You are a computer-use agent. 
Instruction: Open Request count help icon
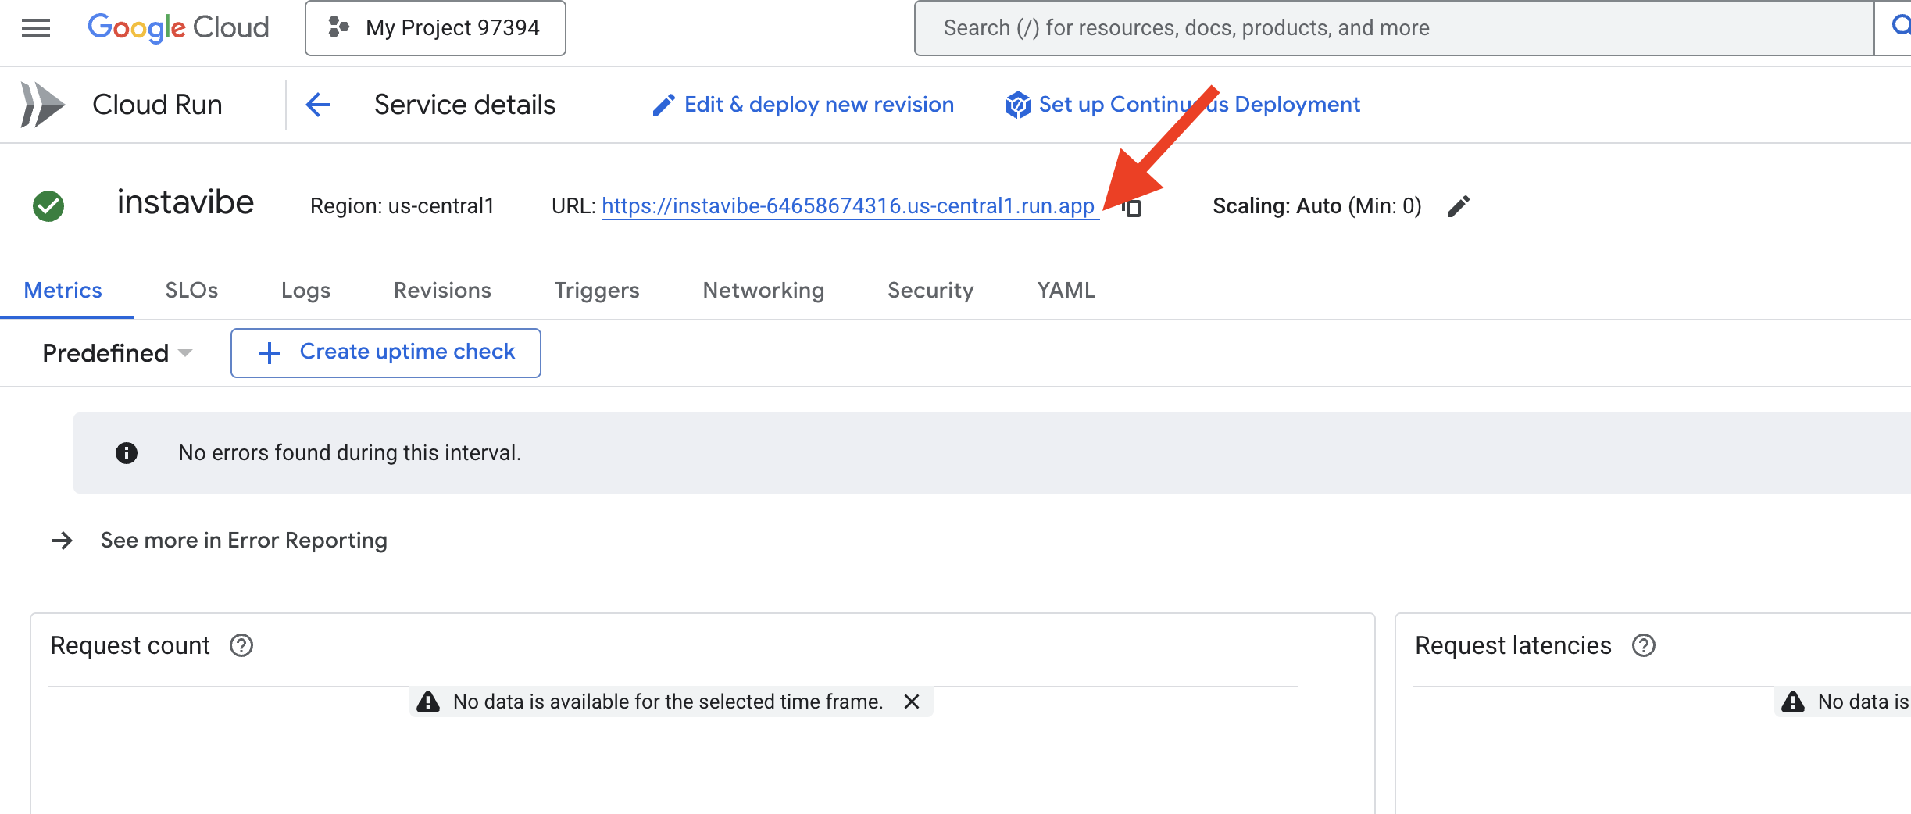click(x=241, y=646)
